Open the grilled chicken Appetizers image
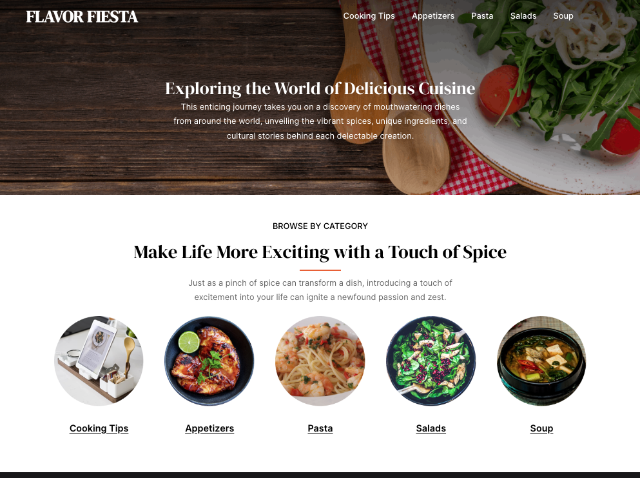The height and width of the screenshot is (478, 640). tap(209, 361)
